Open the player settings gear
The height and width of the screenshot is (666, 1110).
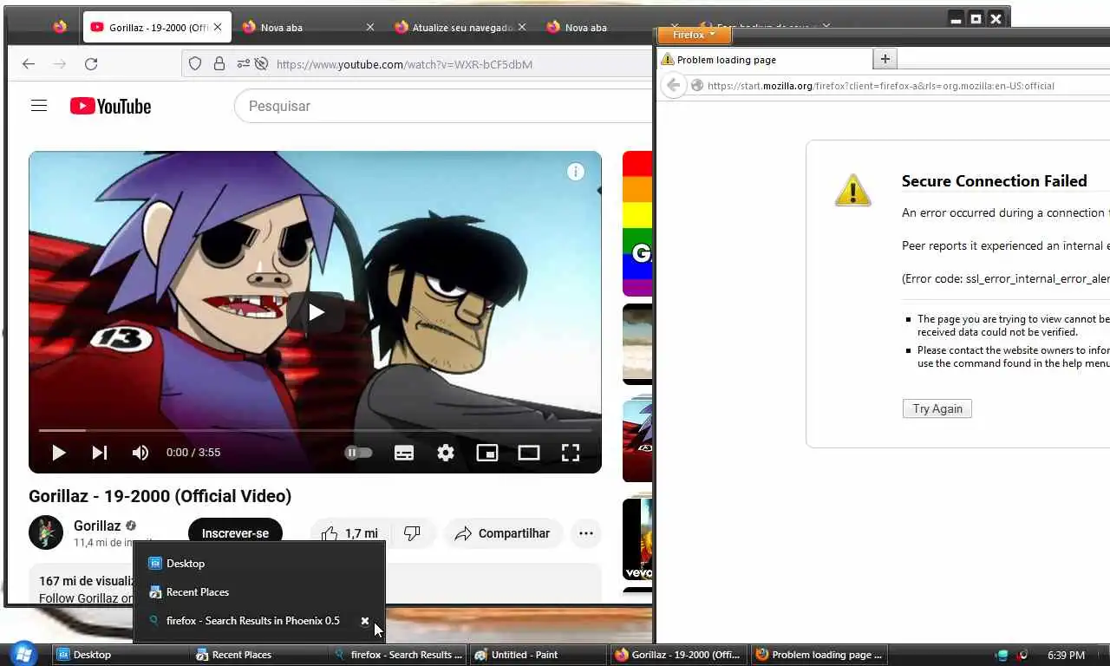pos(446,452)
